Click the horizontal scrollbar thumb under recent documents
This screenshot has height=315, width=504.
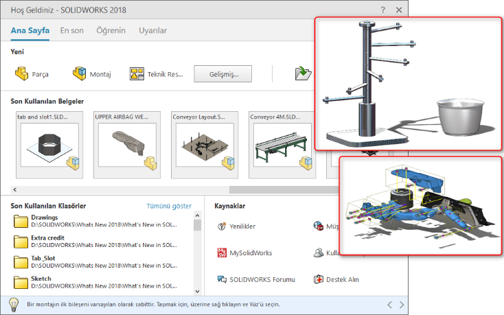(284, 190)
